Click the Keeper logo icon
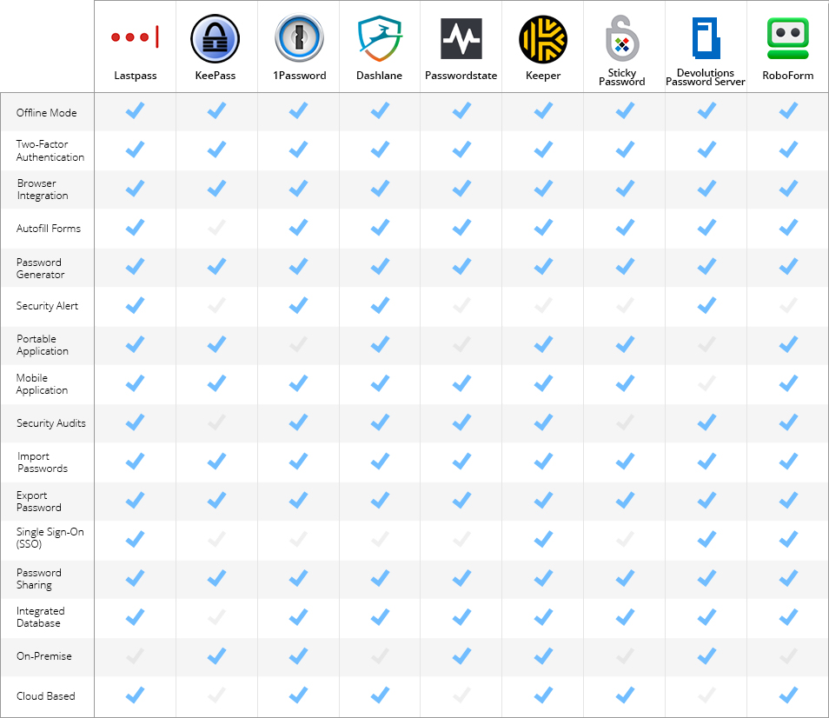This screenshot has height=718, width=829. coord(542,38)
